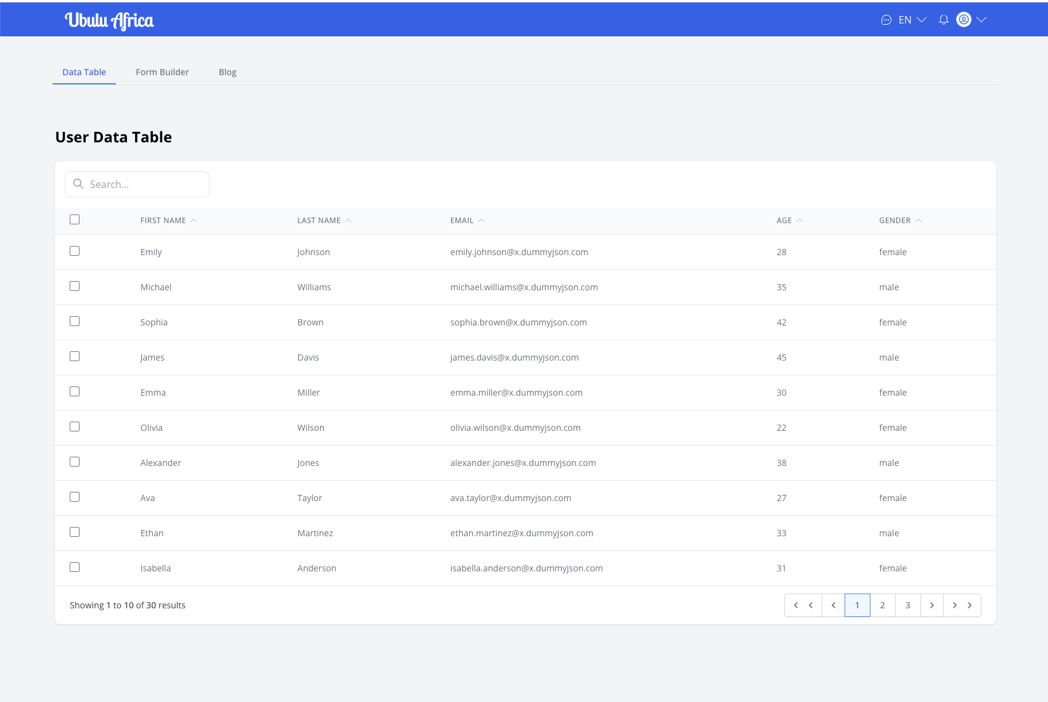Click the EMAIL column header
The image size is (1048, 702).
tap(462, 221)
